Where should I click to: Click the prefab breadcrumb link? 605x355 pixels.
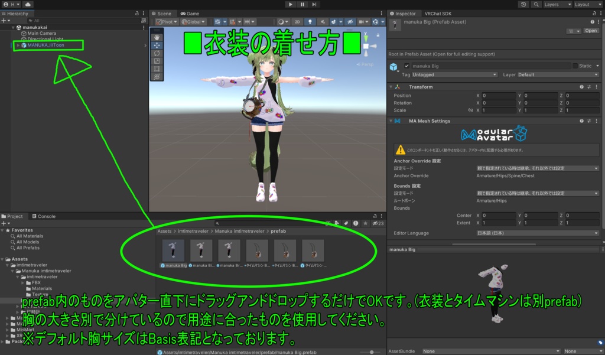278,231
